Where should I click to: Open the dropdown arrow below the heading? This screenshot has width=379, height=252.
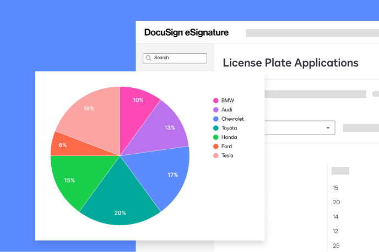(328, 128)
